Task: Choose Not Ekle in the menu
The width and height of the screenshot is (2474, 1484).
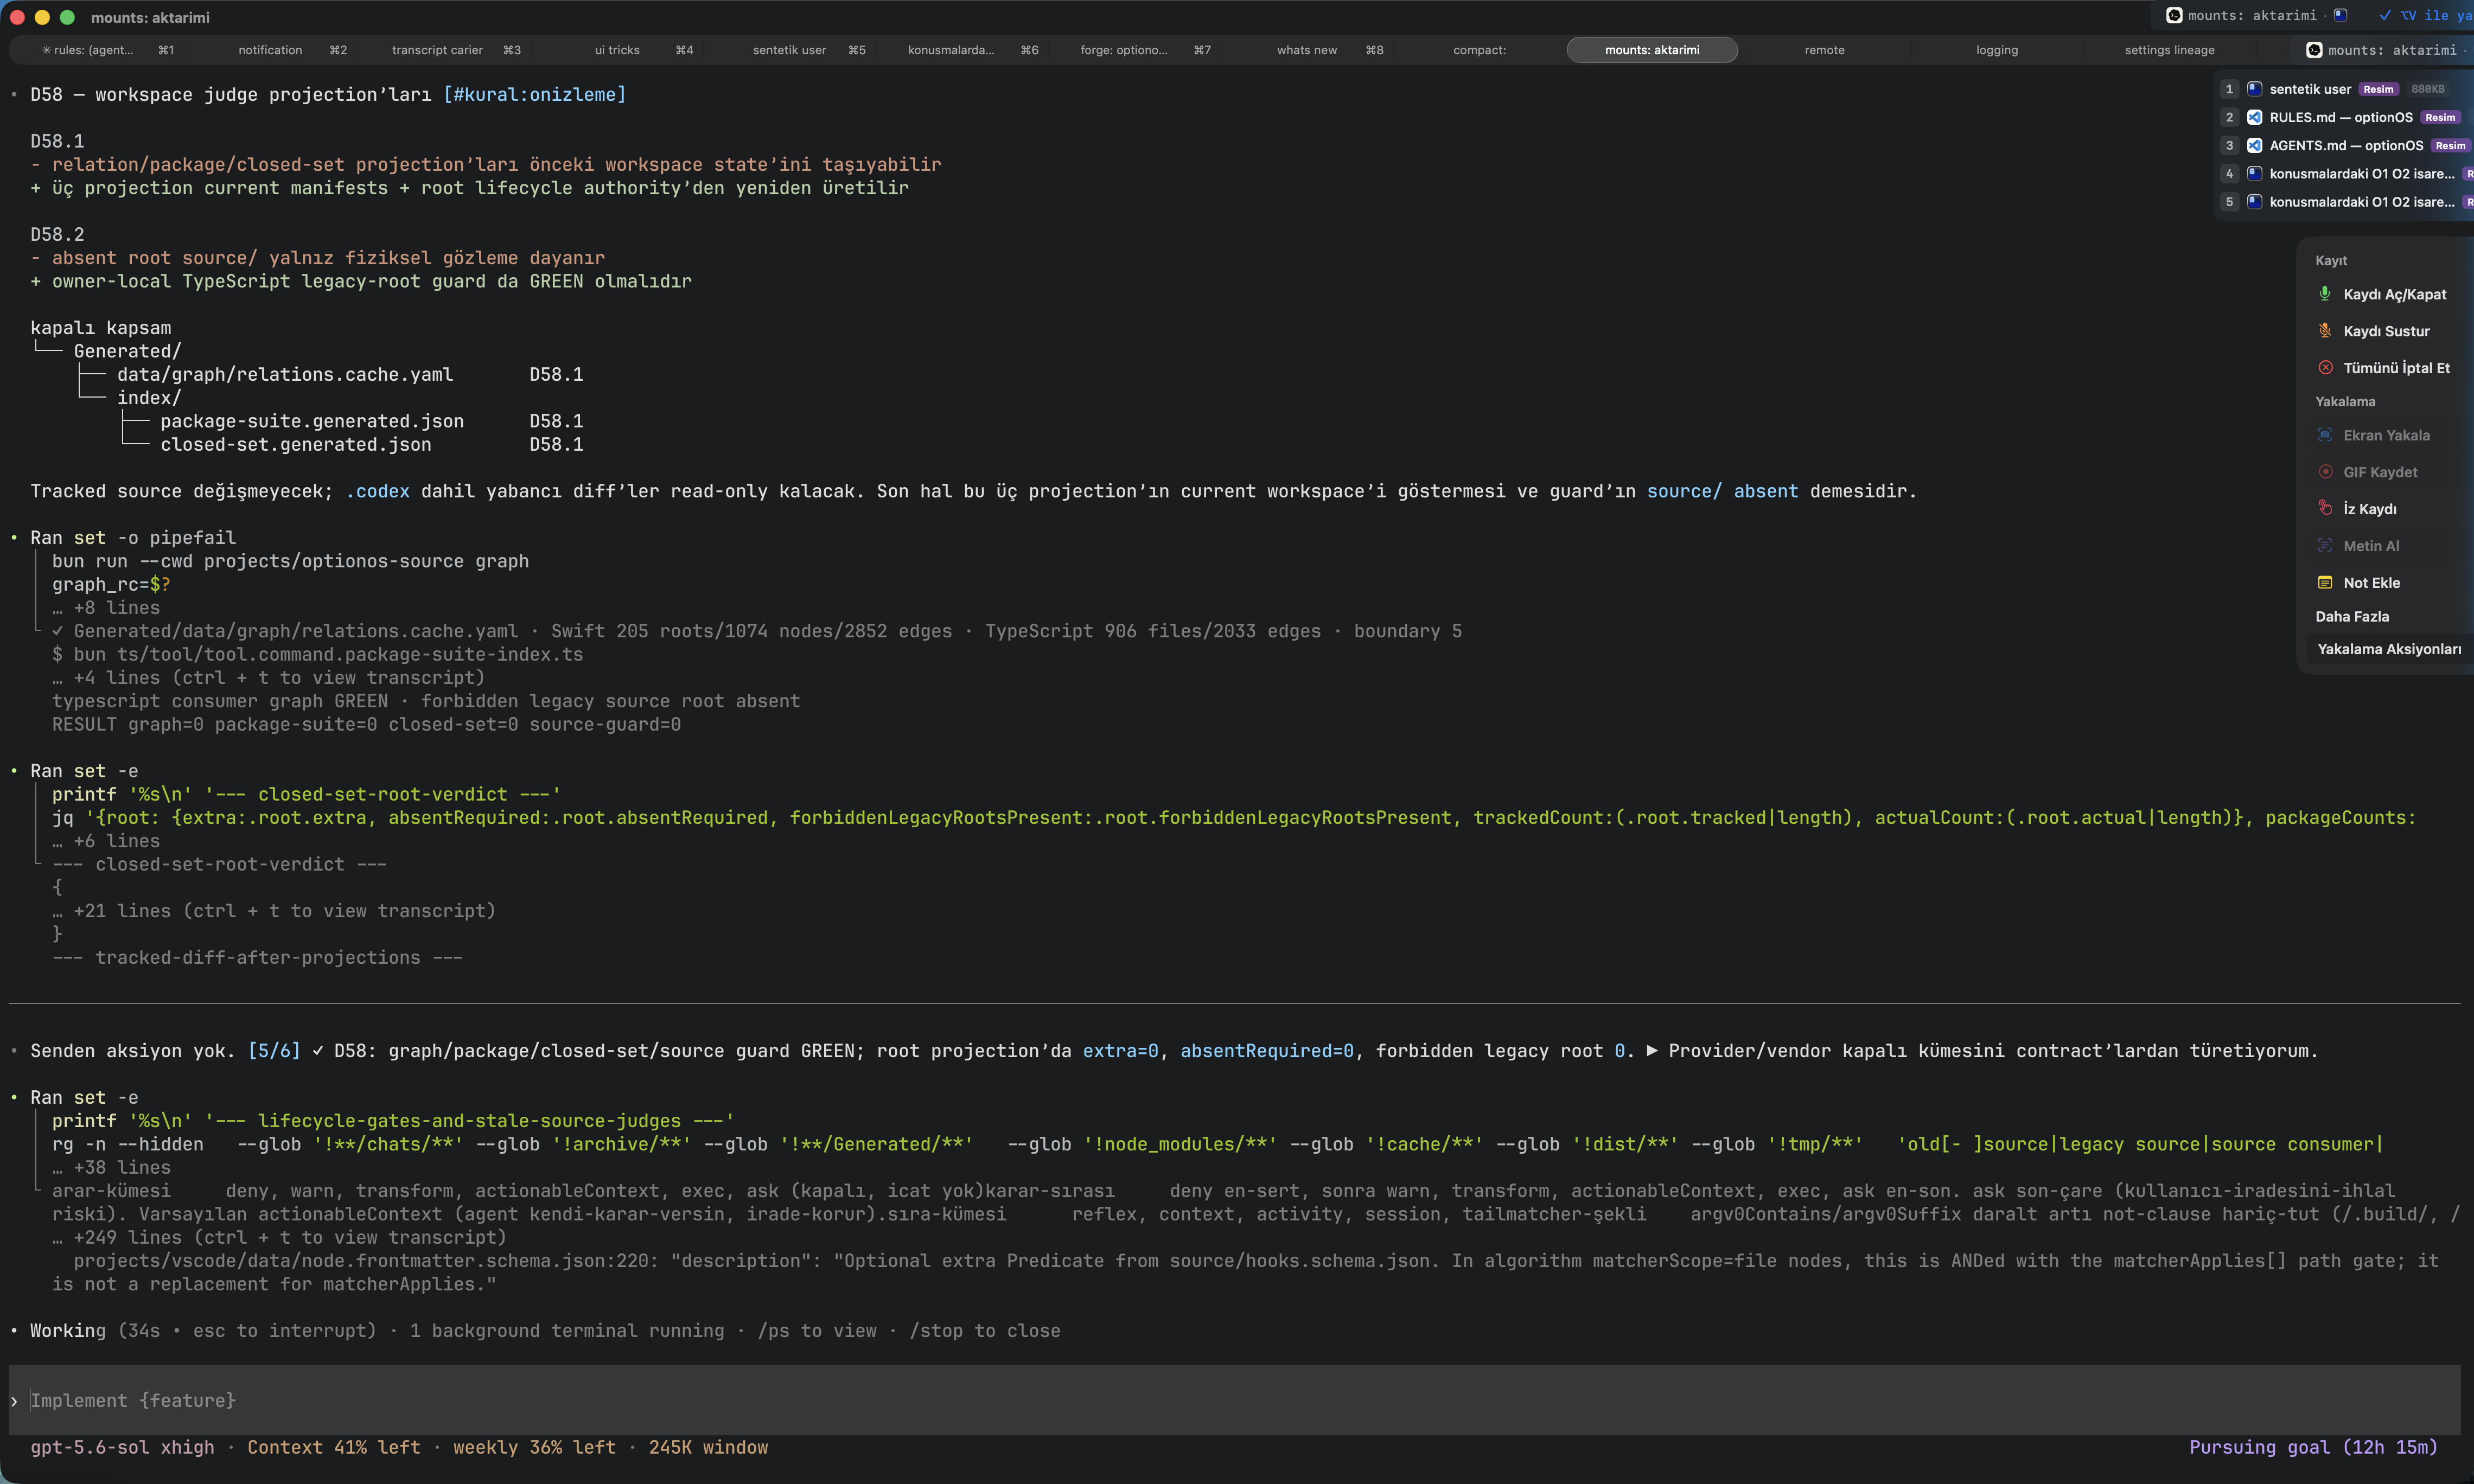Action: (x=2371, y=582)
